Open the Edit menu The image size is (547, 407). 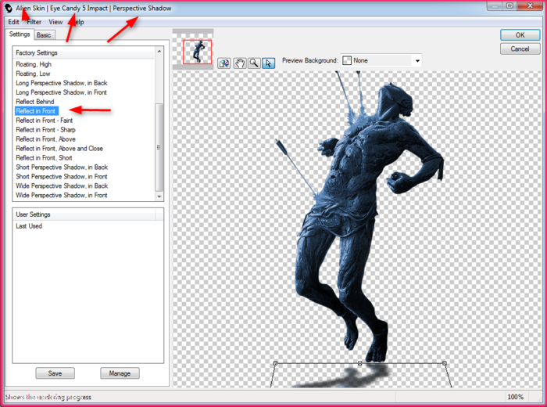click(x=13, y=22)
